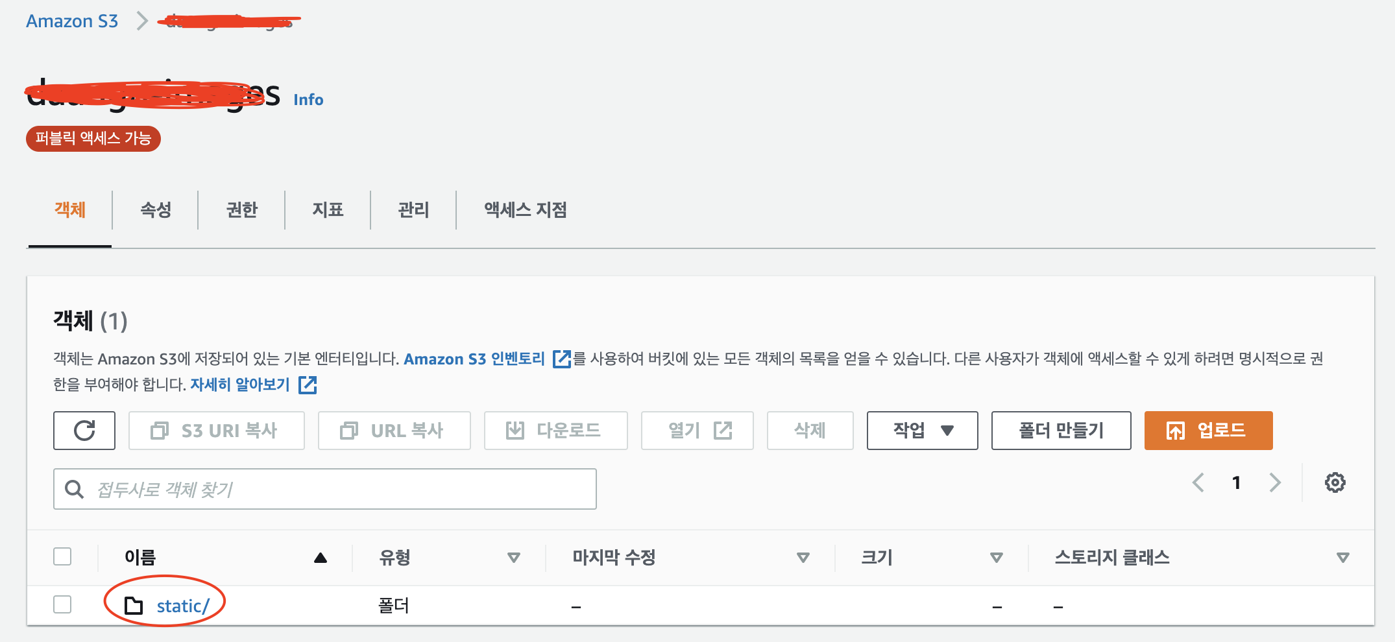
Task: Click the 유형 column header label
Action: 395,558
